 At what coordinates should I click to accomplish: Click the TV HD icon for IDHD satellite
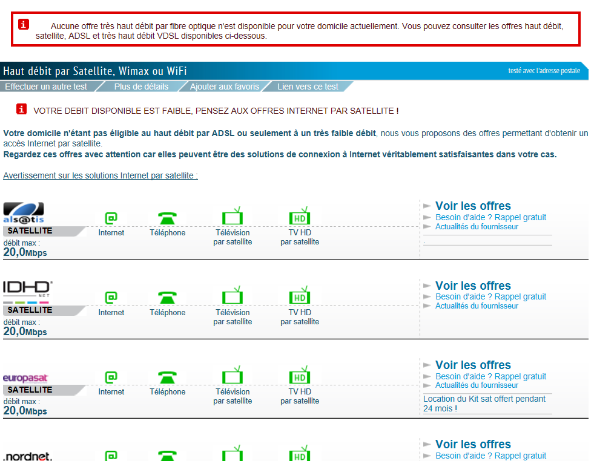[299, 296]
